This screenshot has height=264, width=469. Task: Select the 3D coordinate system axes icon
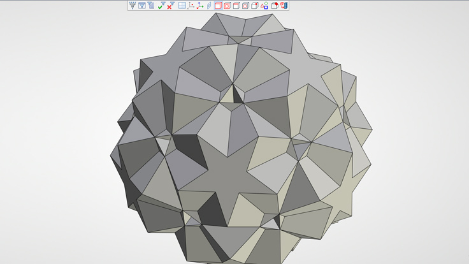(x=200, y=5)
